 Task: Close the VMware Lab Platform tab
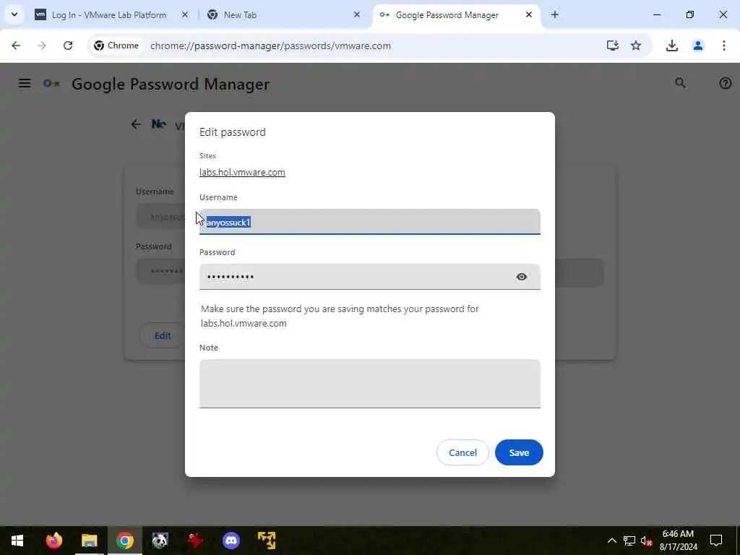(x=185, y=15)
